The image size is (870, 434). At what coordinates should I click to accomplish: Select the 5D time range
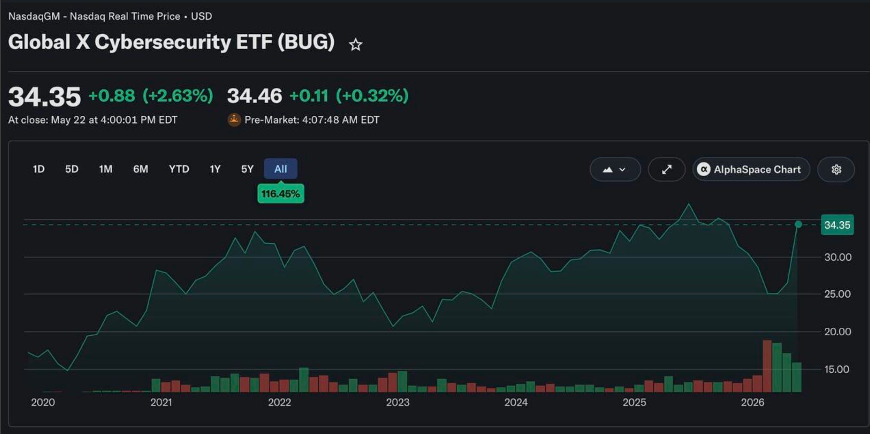(x=72, y=169)
